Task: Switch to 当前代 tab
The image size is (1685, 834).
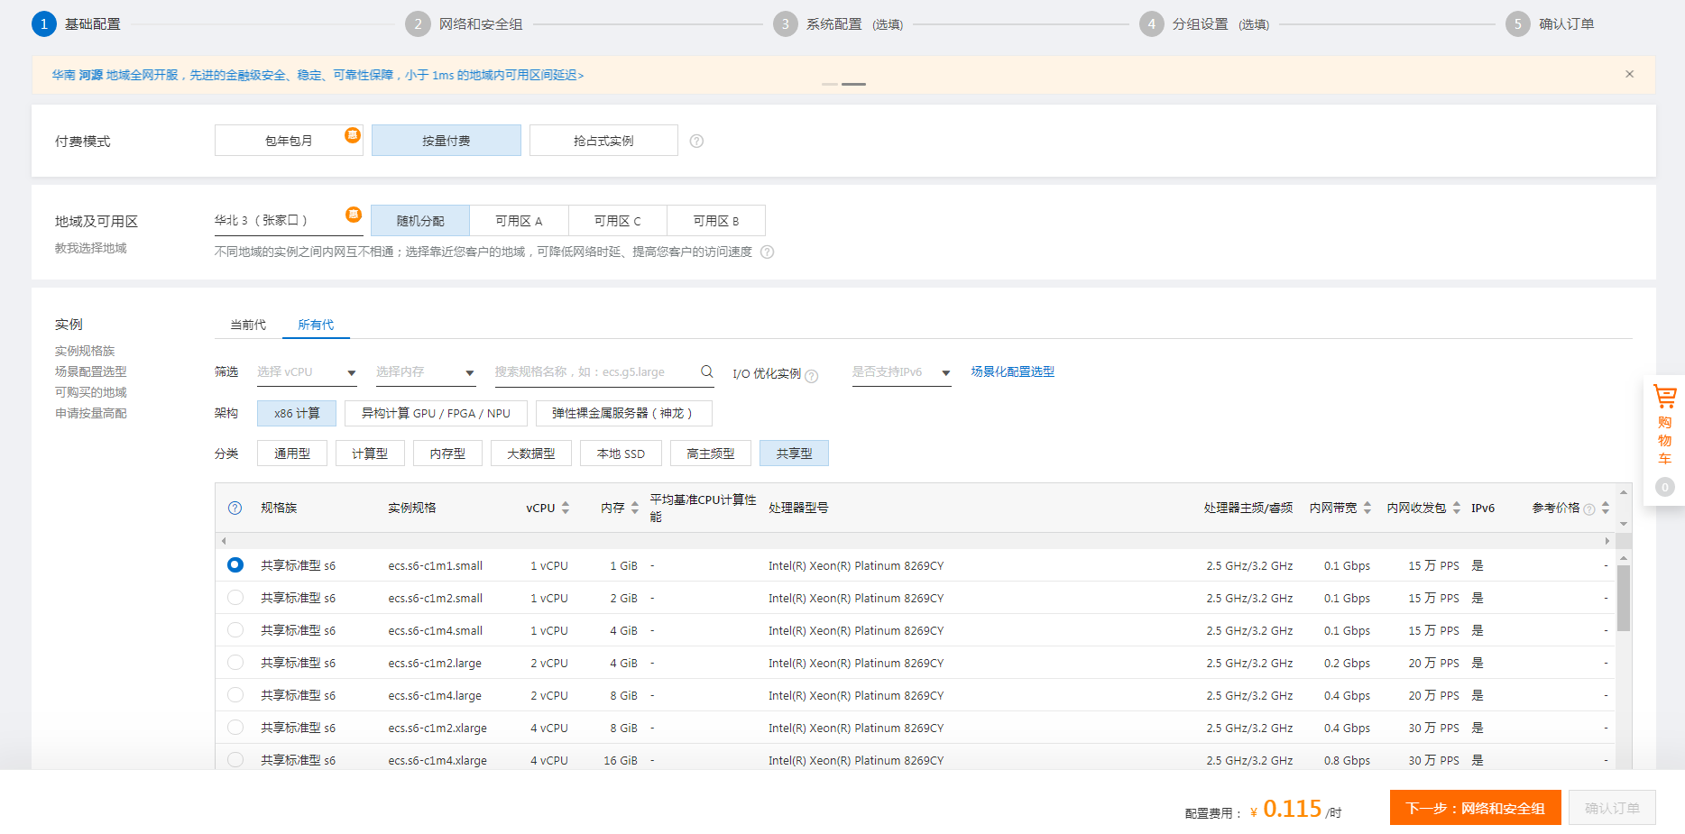Action: [x=248, y=325]
